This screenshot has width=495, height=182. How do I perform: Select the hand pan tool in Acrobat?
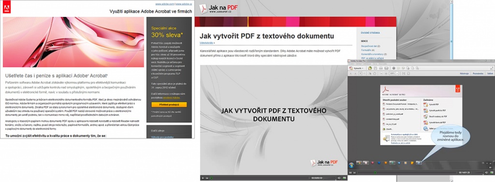375,73
